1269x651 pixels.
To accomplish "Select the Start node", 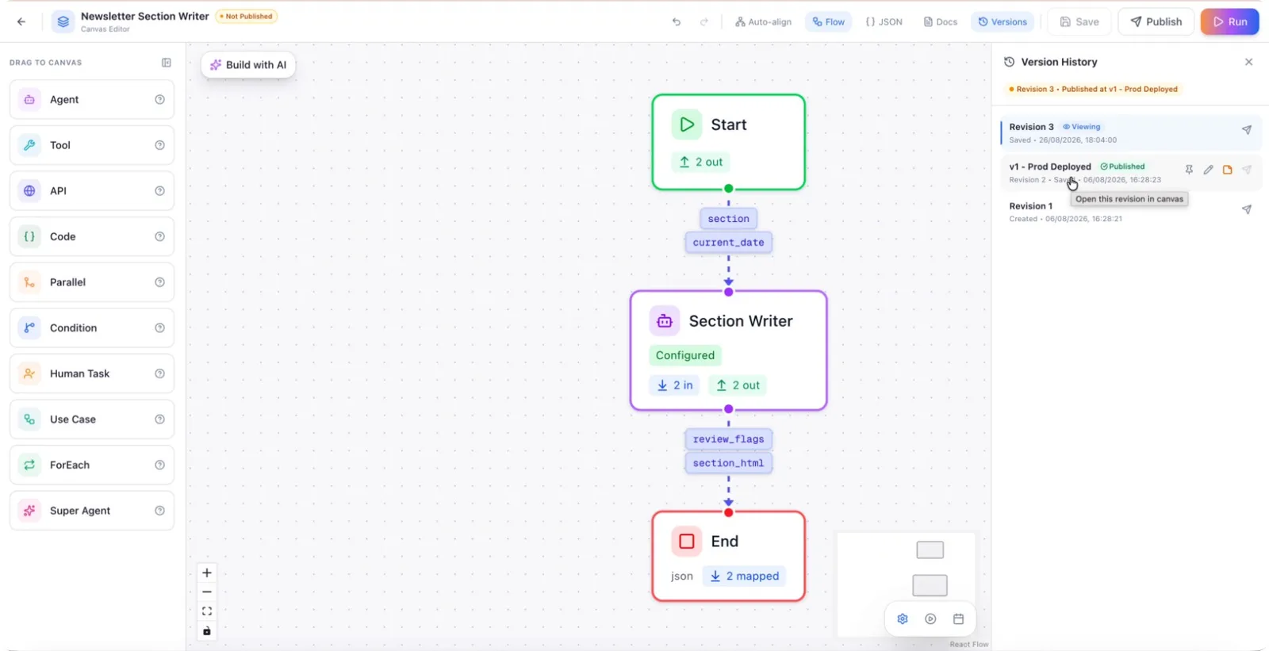I will 728,142.
